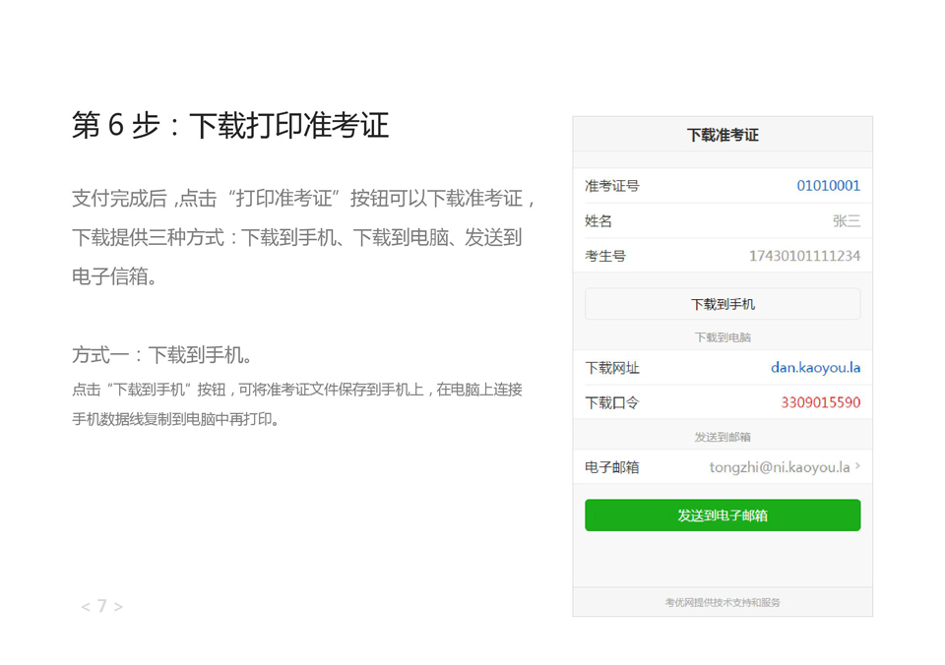
Task: Click the green 发送到电子邮箱 button
Action: pos(722,515)
